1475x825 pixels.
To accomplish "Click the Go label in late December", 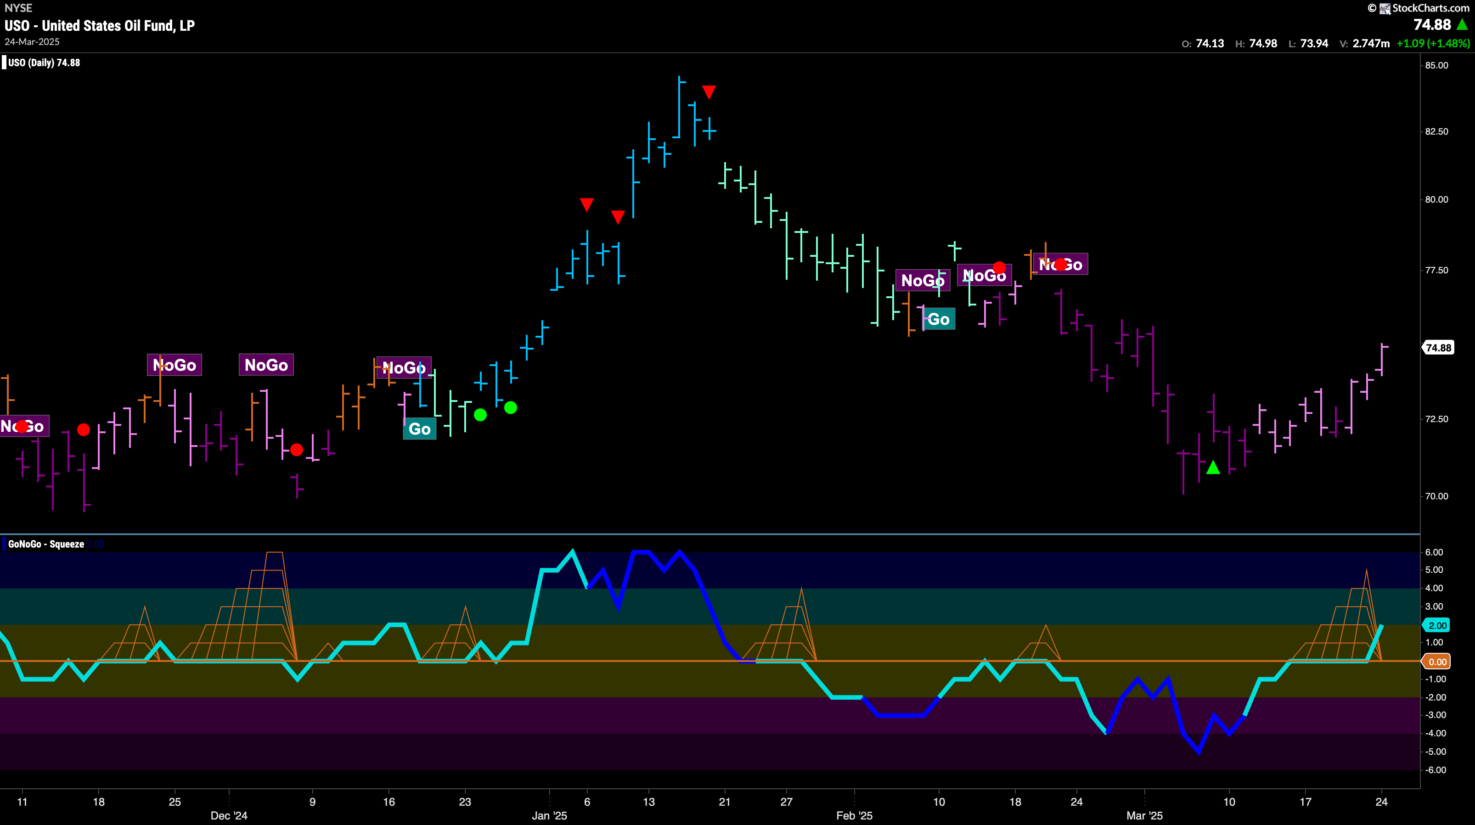I will click(420, 429).
